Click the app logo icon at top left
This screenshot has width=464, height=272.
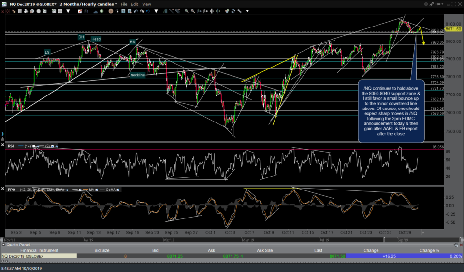point(4,4)
